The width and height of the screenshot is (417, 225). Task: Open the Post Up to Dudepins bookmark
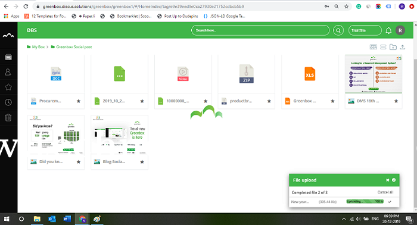click(178, 16)
